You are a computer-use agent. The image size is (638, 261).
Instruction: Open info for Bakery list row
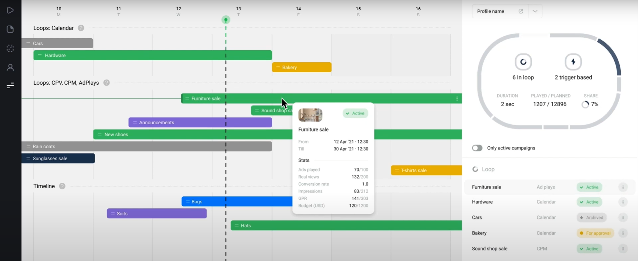[x=623, y=233]
